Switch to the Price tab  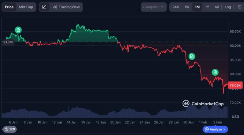(x=9, y=7)
